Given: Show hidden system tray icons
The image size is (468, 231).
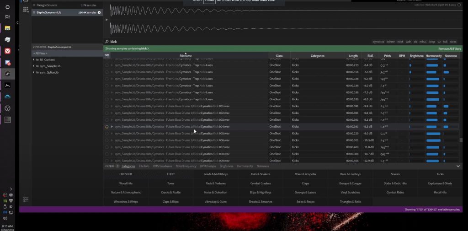Looking at the screenshot, I should coord(11,189).
